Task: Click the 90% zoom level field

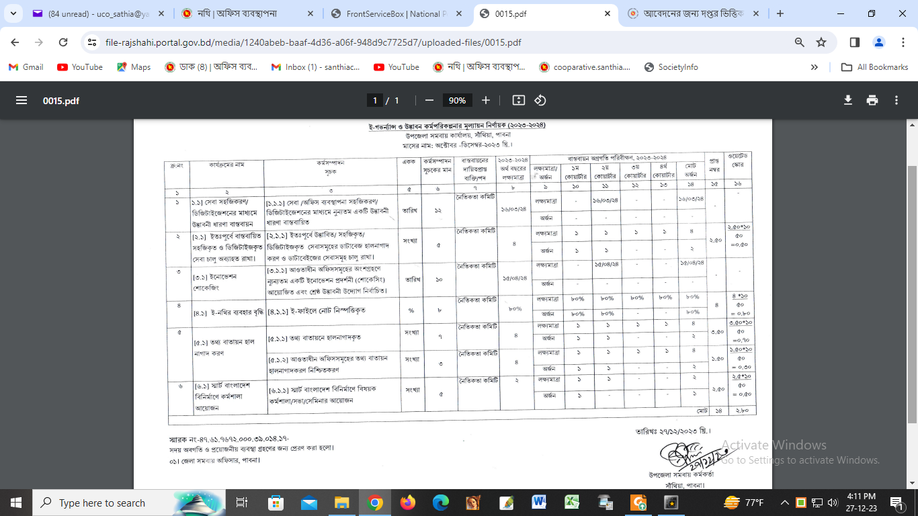Action: [x=457, y=100]
